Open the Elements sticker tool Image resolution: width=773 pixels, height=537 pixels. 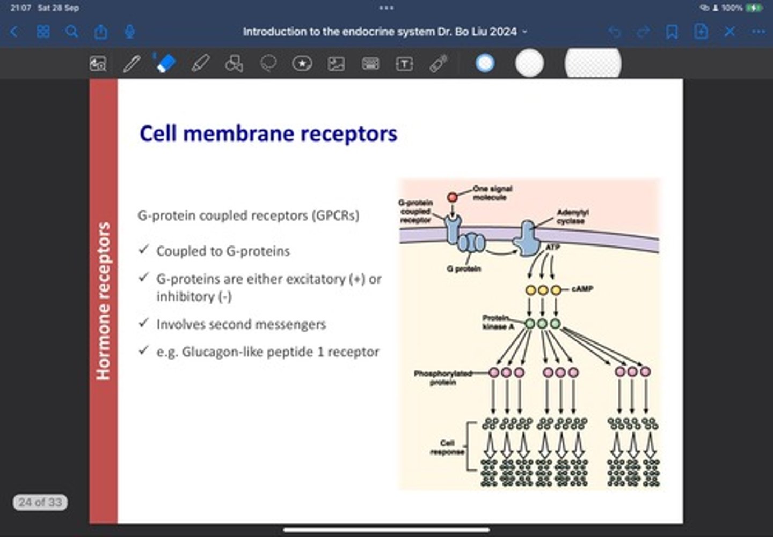pos(302,64)
